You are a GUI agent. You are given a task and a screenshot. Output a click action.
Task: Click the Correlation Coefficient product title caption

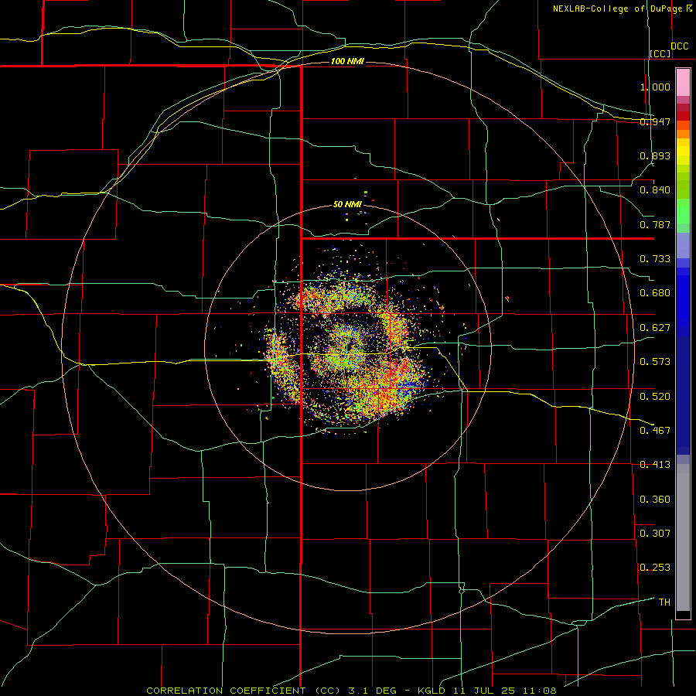(351, 691)
